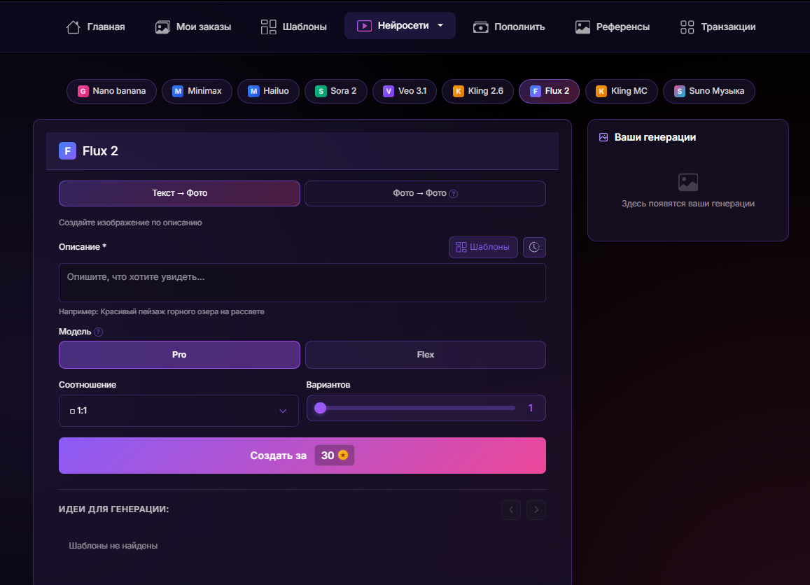Click the help icon beside Модель
This screenshot has width=810, height=585.
tap(98, 332)
